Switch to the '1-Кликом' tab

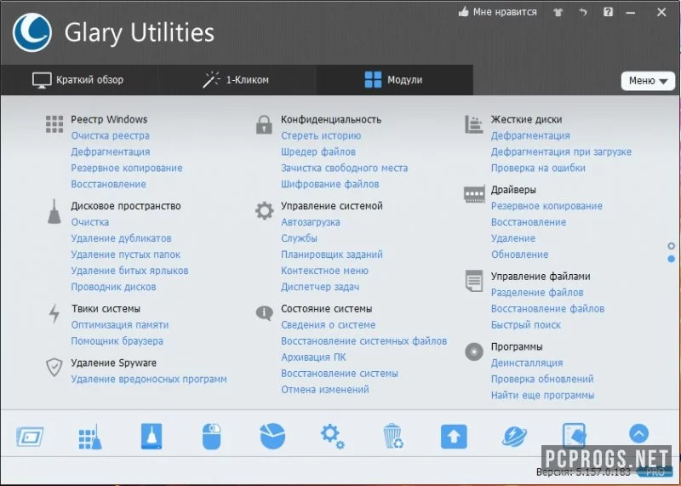click(236, 80)
